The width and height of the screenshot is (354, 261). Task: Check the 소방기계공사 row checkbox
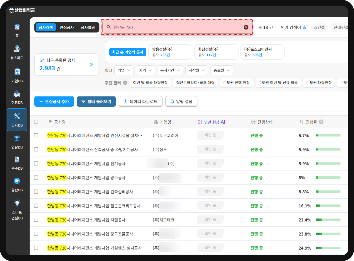[36, 149]
